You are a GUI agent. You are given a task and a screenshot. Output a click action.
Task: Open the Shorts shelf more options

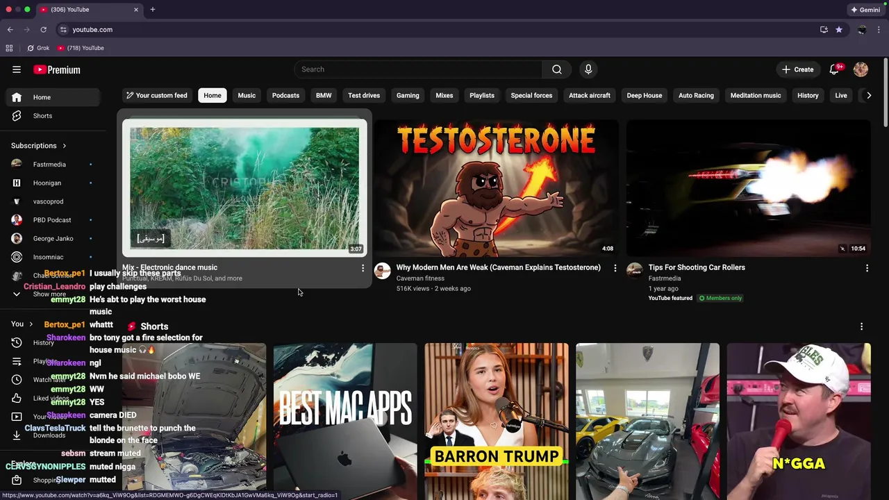point(861,326)
